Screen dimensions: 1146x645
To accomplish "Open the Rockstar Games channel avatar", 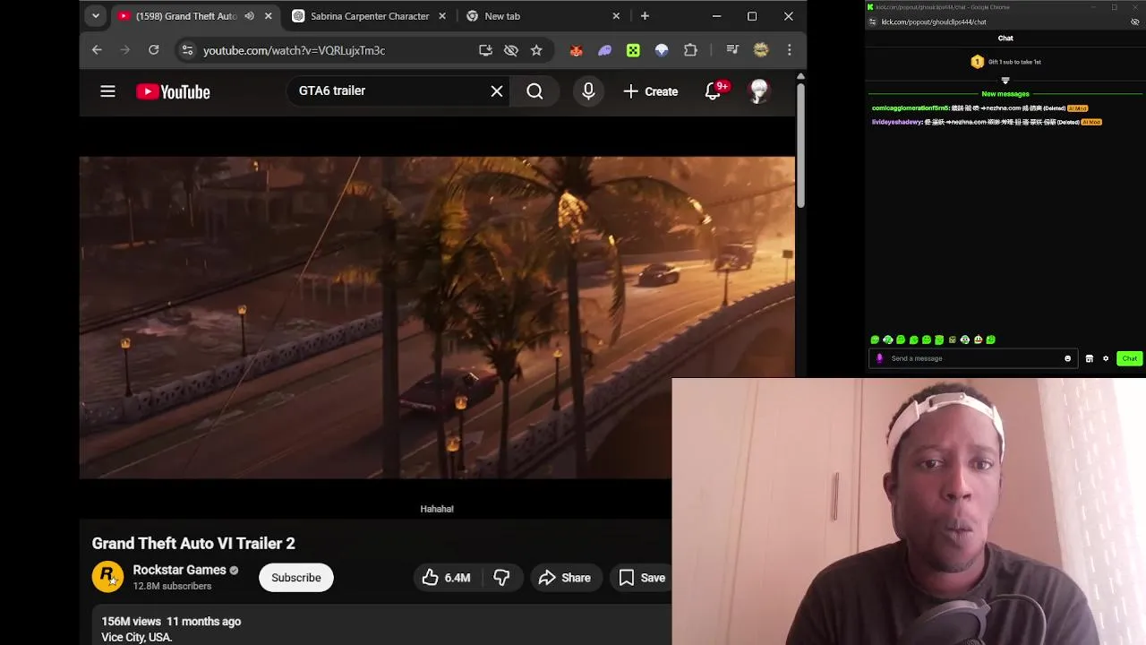I will click(x=107, y=577).
